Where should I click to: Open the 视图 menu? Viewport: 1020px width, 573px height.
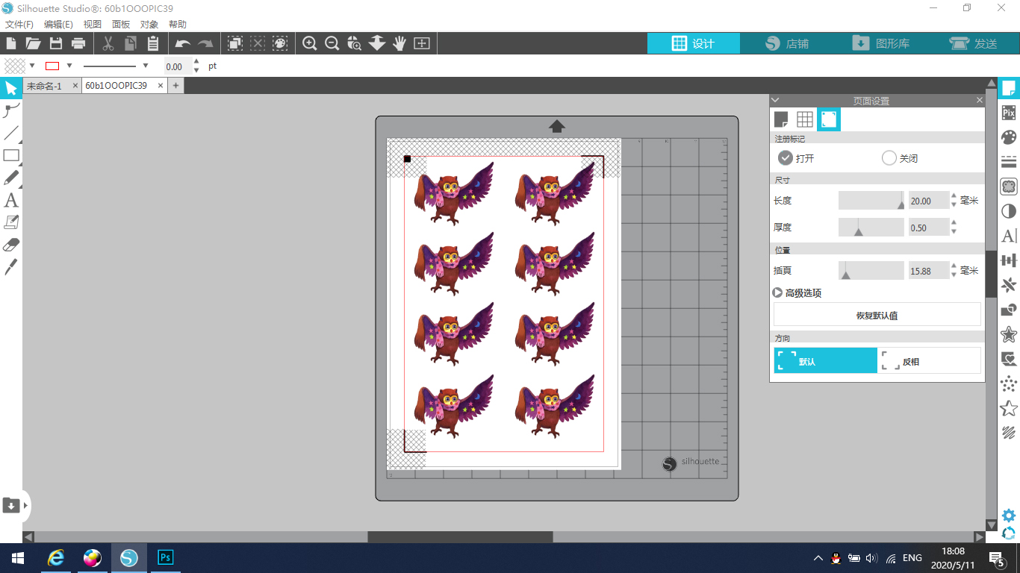pos(93,24)
